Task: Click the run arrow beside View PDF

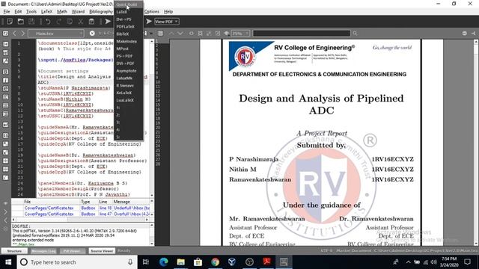Action: [149, 22]
